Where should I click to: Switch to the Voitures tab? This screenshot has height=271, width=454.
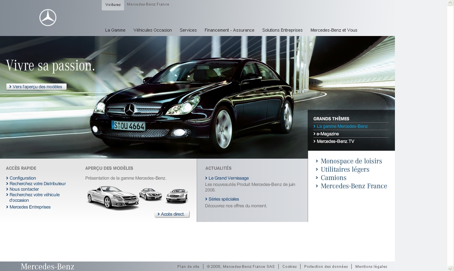coord(112,5)
